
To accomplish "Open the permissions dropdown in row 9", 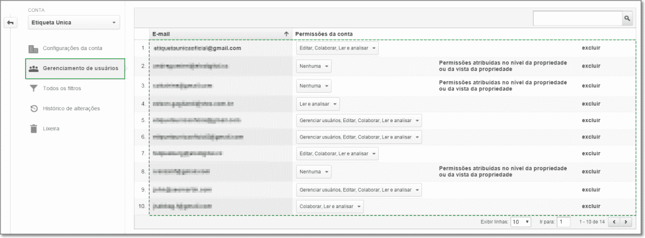I will tap(359, 189).
